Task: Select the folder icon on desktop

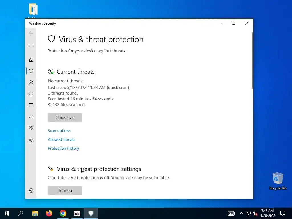Action: coord(33,9)
